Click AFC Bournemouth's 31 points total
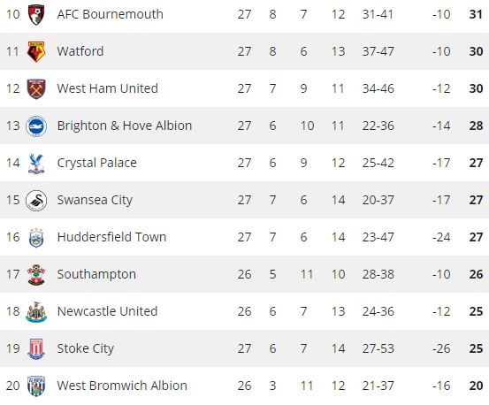Image resolution: width=489 pixels, height=405 pixels. coord(476,14)
